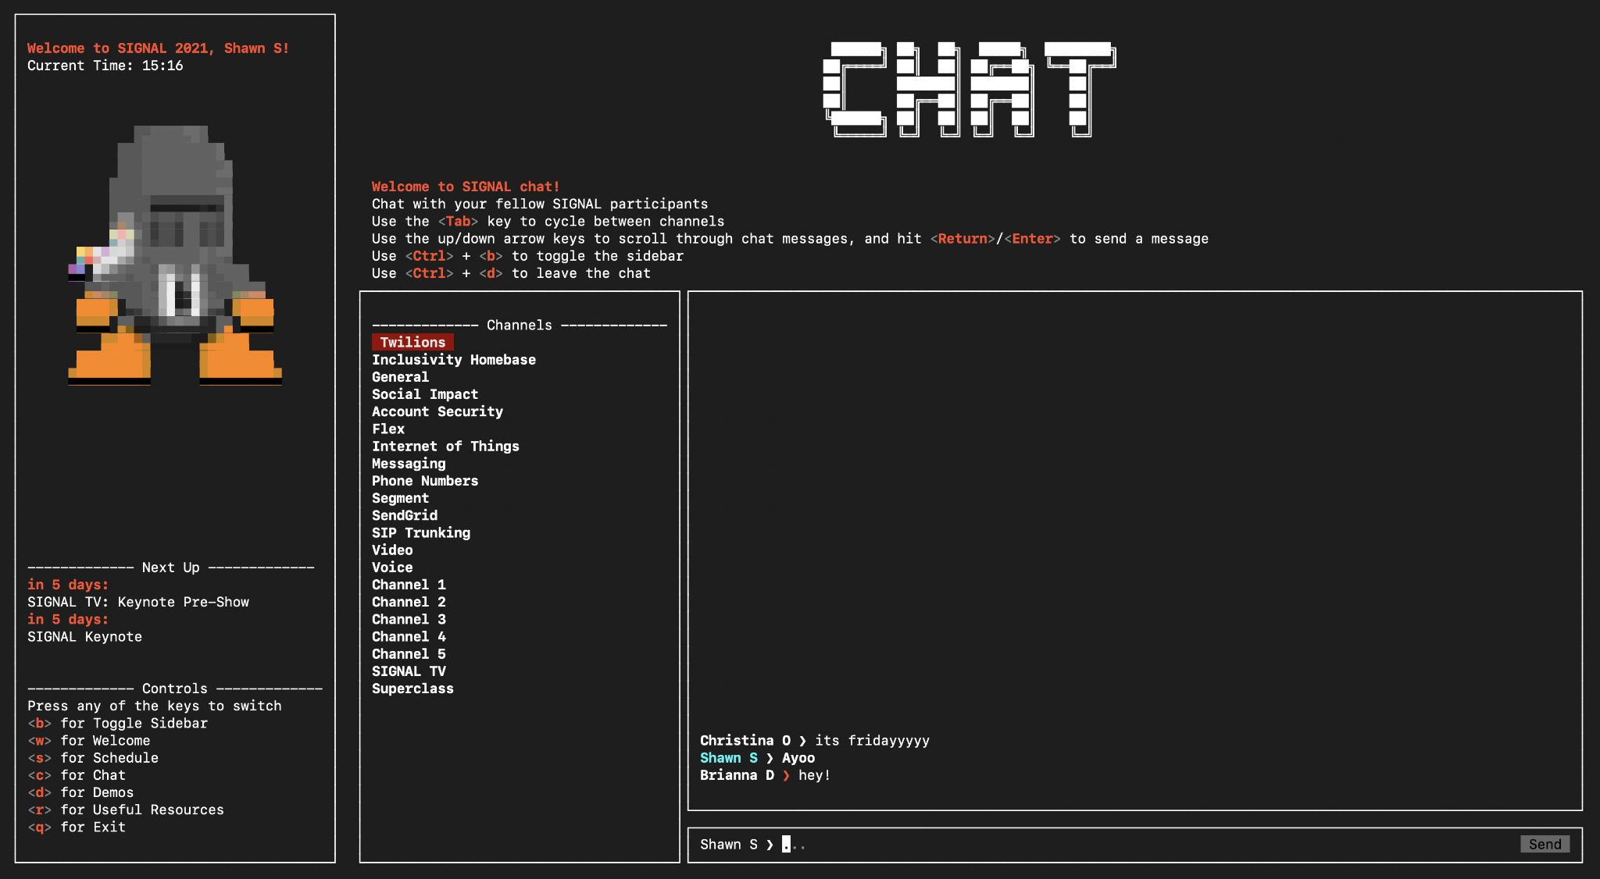The width and height of the screenshot is (1600, 879).
Task: Select the SIP Trunking channel
Action: pos(421,532)
